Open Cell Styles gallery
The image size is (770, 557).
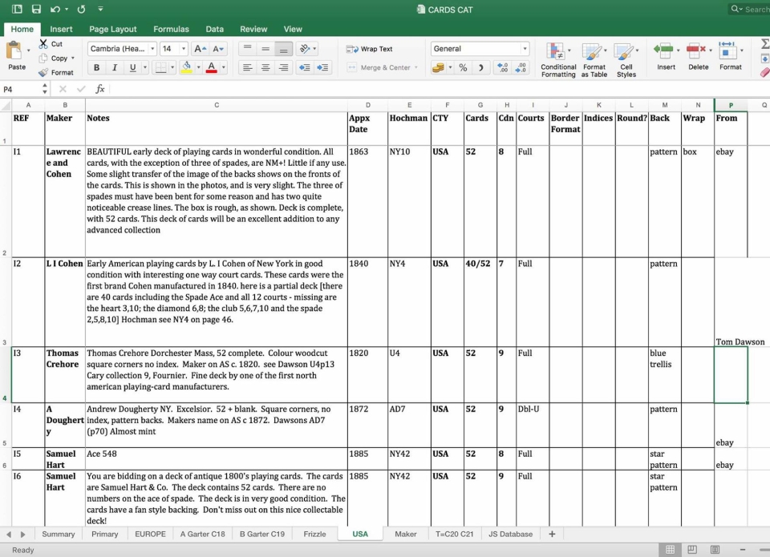tap(626, 59)
